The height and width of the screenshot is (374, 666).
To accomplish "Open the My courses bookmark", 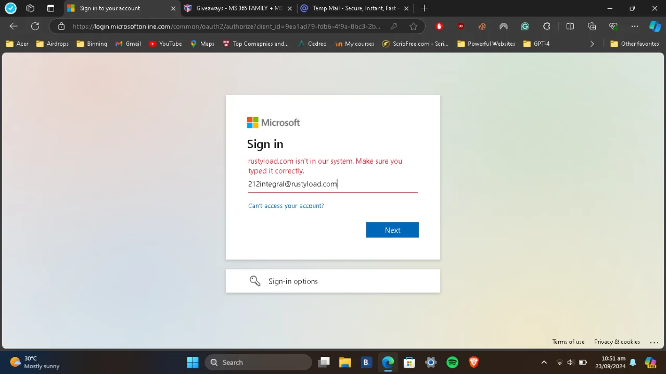I will [355, 44].
